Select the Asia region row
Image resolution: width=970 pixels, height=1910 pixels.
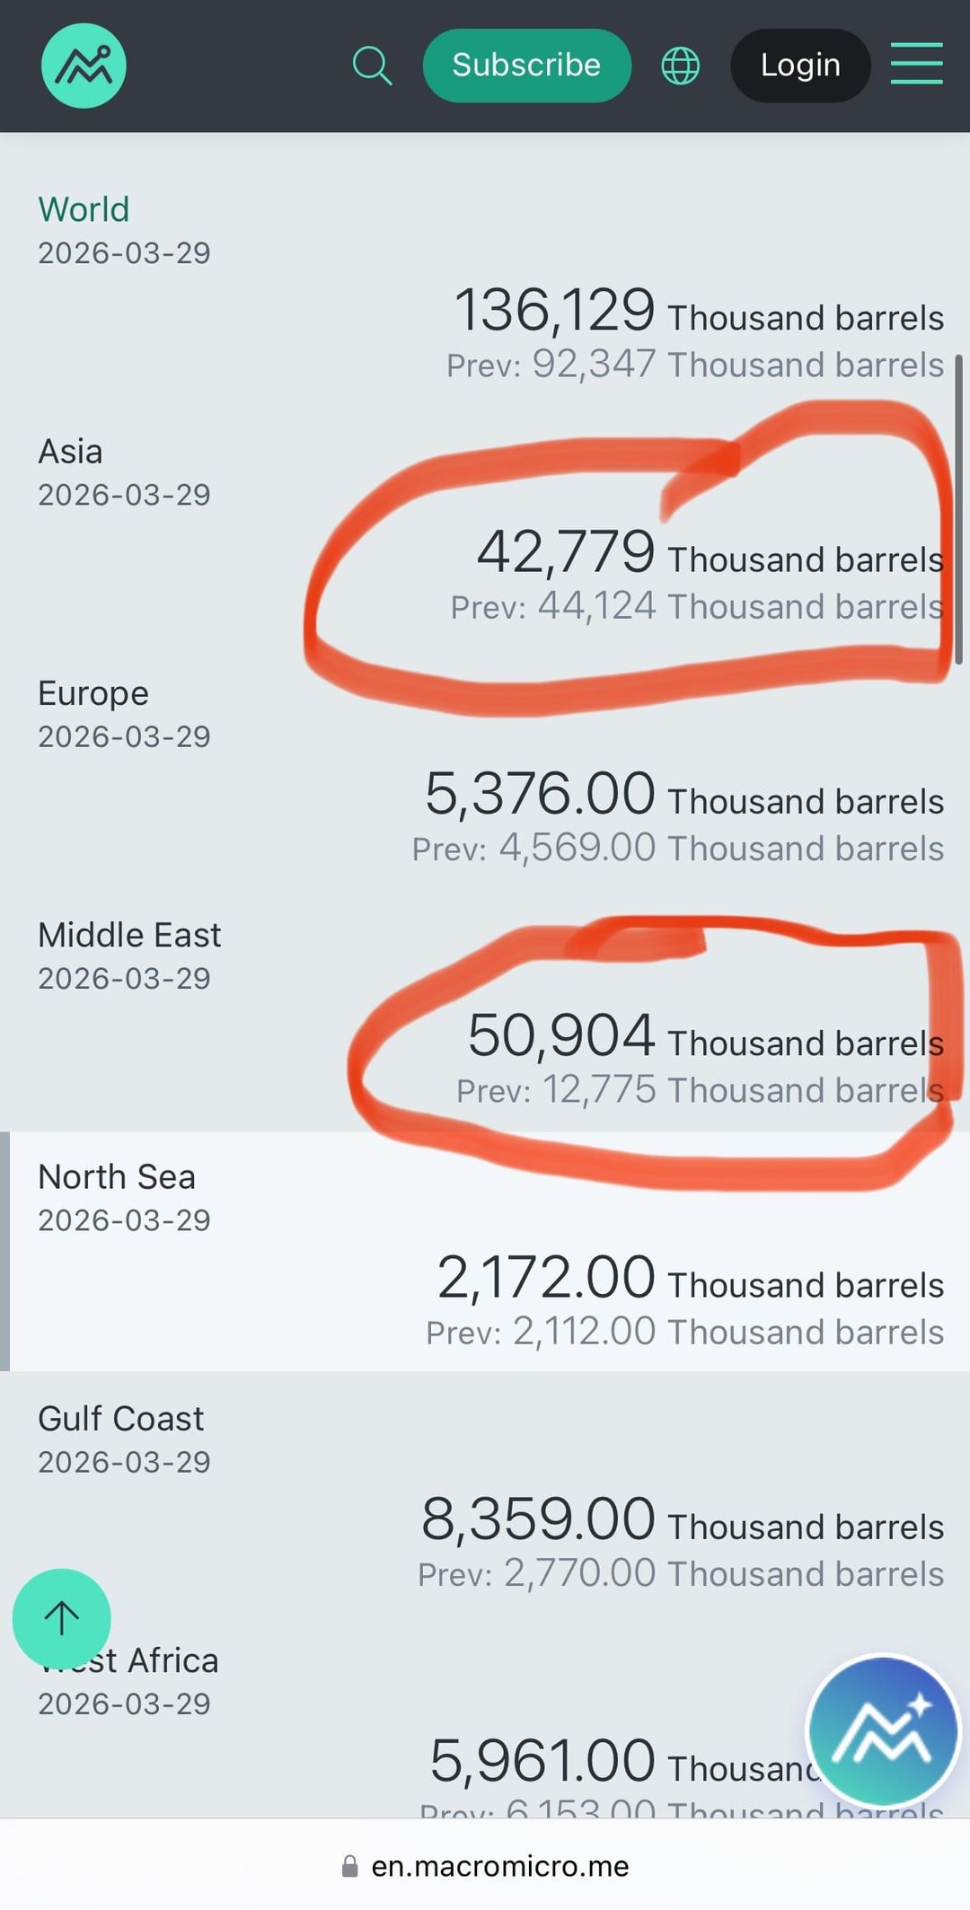pos(70,451)
